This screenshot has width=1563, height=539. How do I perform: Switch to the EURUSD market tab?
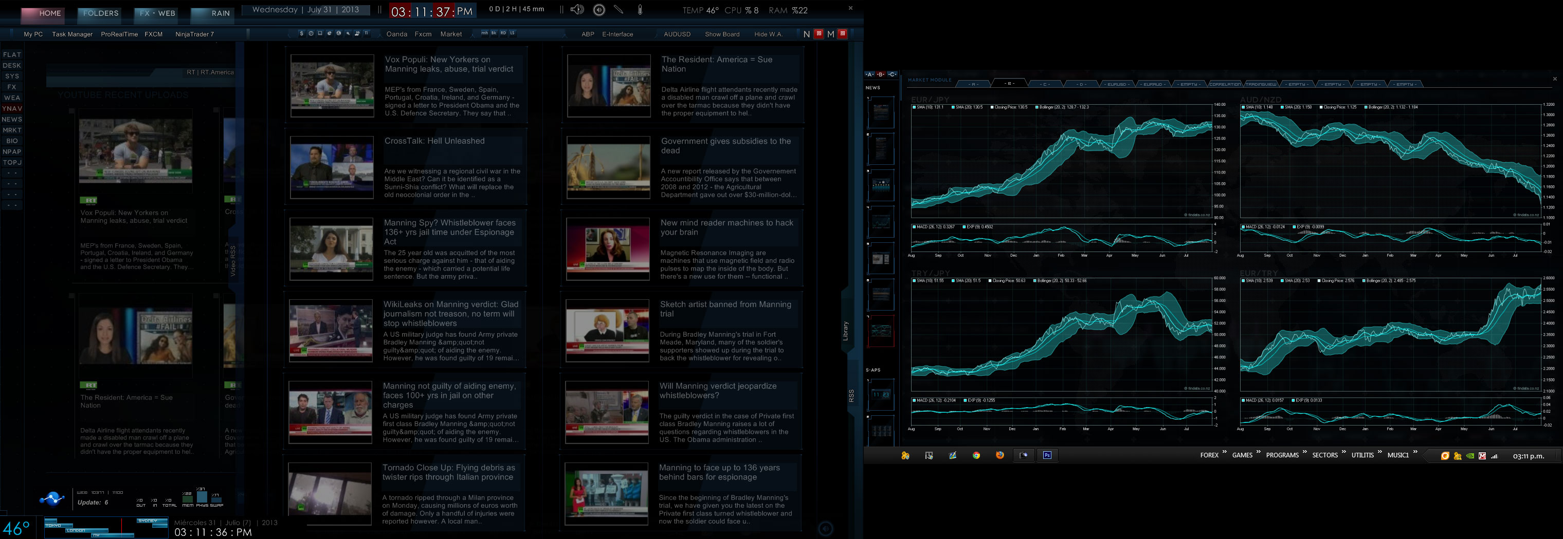click(1117, 84)
